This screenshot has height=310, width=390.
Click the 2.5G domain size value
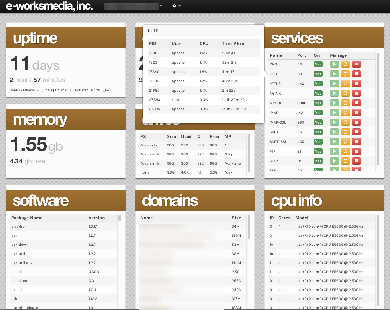click(x=236, y=272)
